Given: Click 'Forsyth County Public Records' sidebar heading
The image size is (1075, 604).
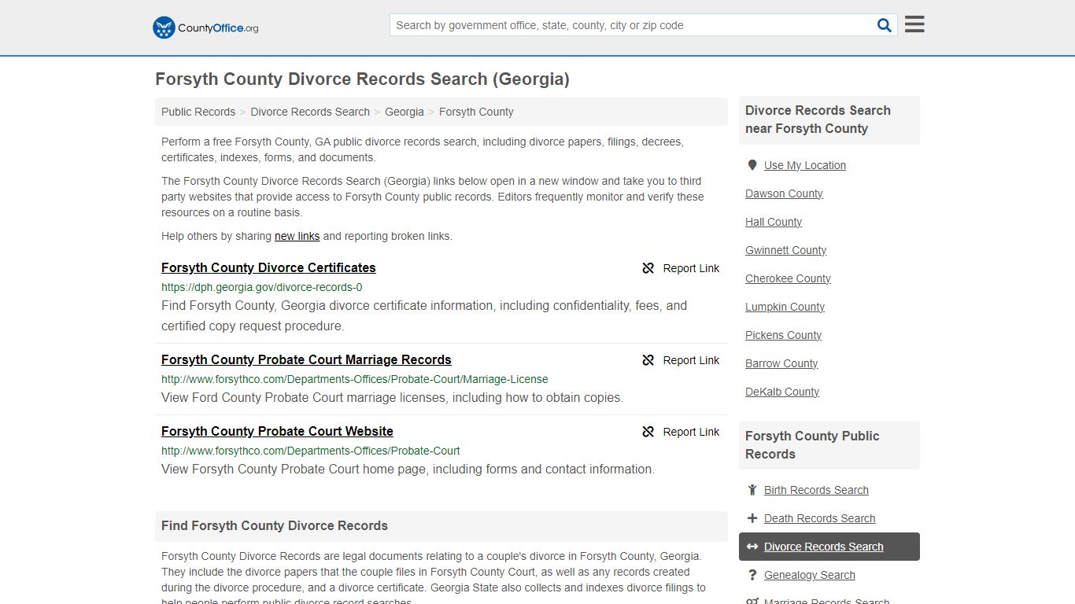Looking at the screenshot, I should 812,445.
